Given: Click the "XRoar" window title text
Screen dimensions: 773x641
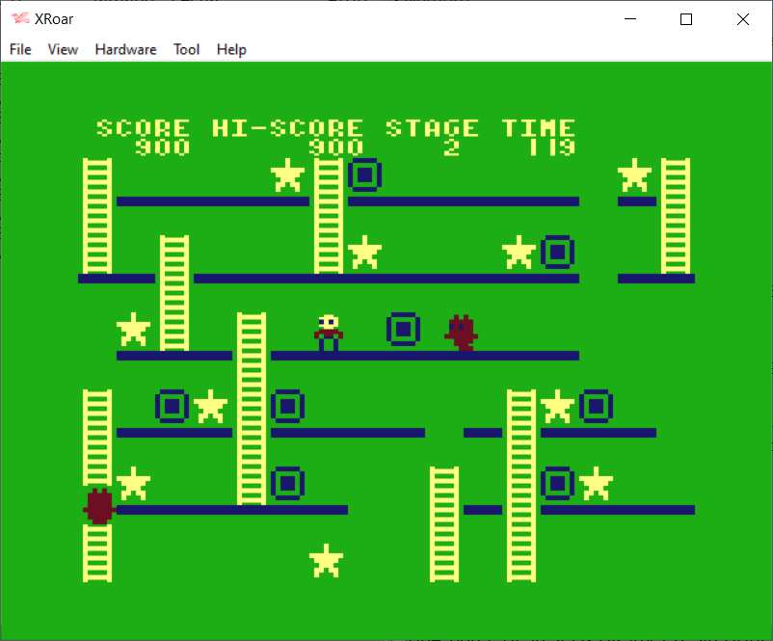Looking at the screenshot, I should pyautogui.click(x=54, y=19).
